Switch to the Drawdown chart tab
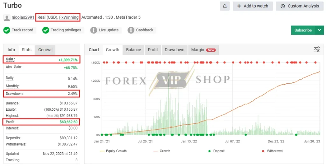Image resolution: width=326 pixels, height=166 pixels. (174, 50)
